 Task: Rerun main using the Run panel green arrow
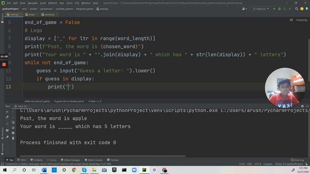pyautogui.click(x=7, y=112)
